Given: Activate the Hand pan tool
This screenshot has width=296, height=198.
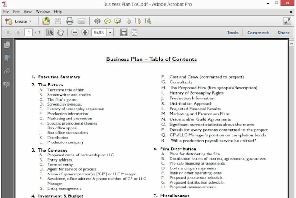Looking at the screenshot, I should (x=61, y=33).
